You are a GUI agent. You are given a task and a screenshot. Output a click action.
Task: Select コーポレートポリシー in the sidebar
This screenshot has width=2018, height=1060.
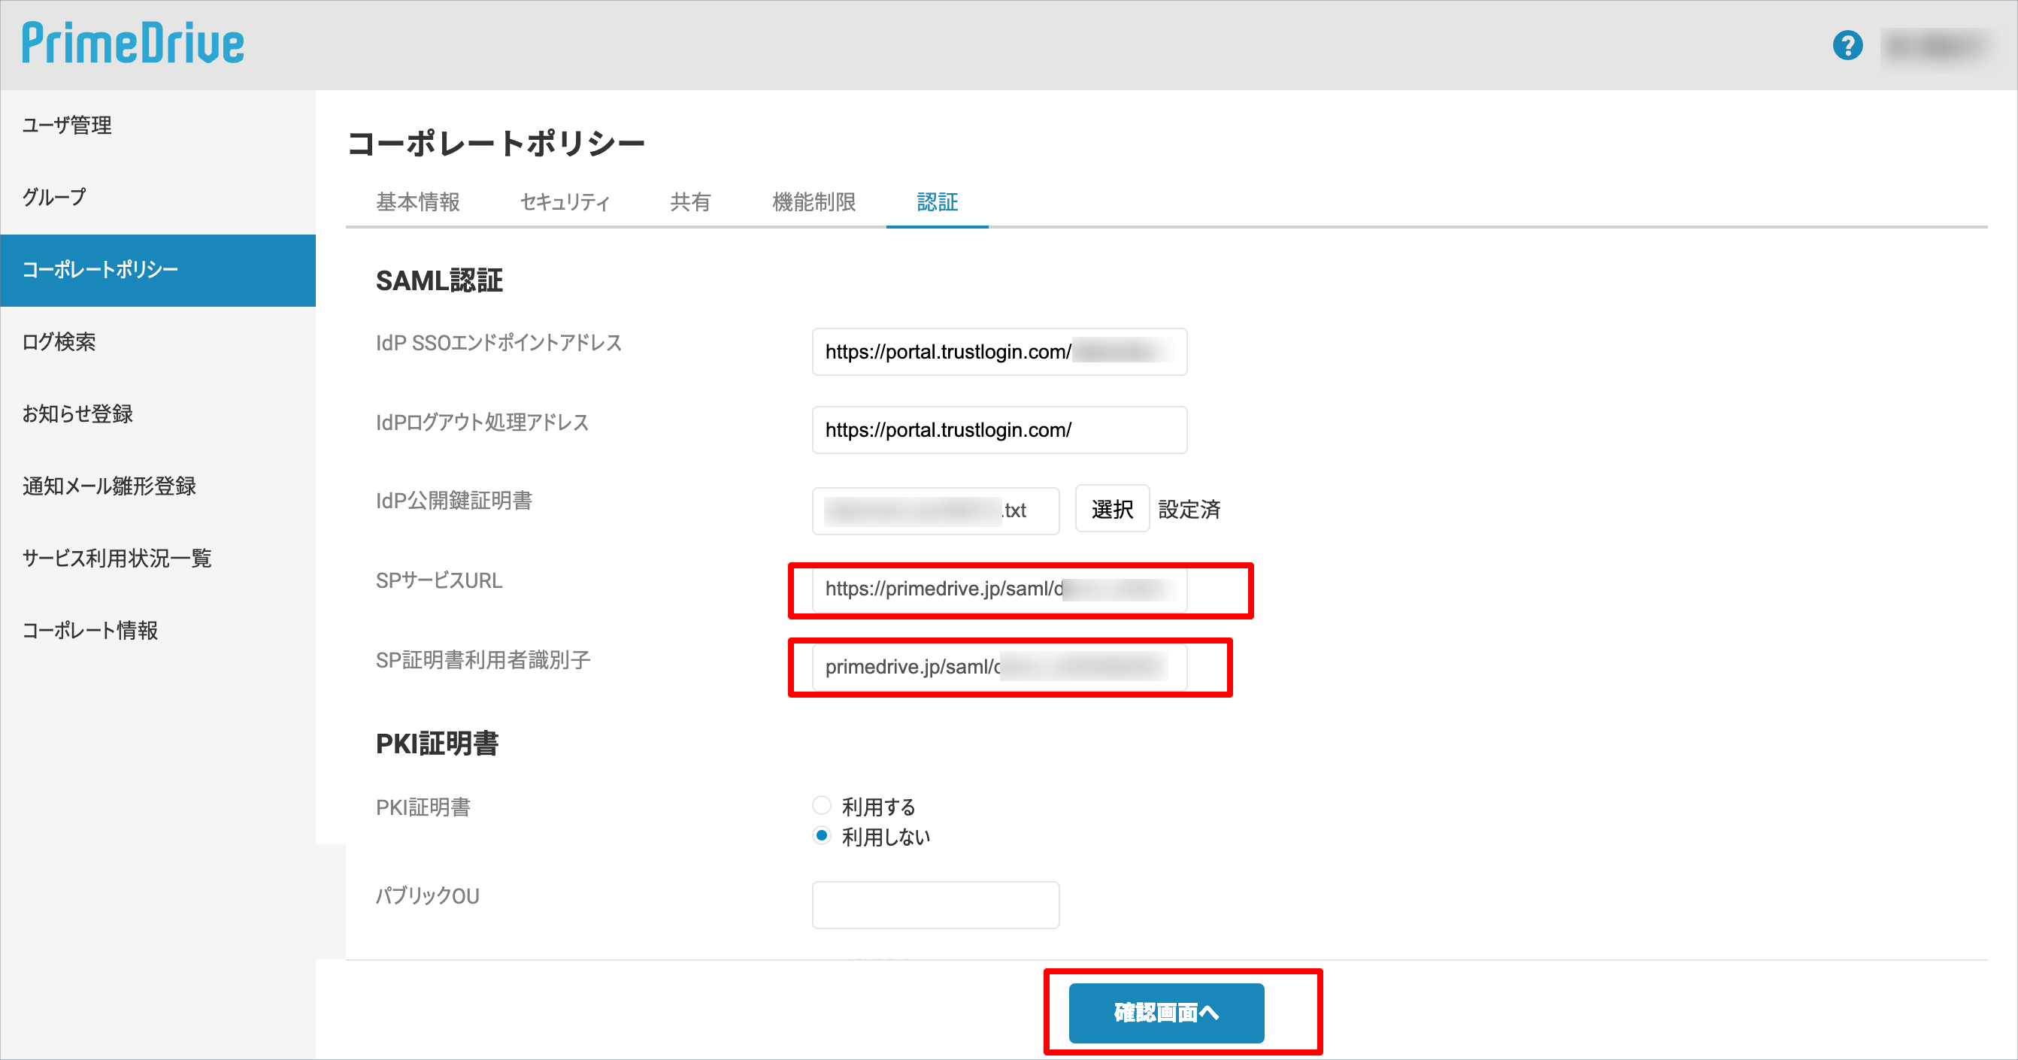[157, 271]
